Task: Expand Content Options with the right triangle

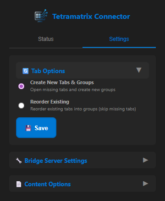Action: pyautogui.click(x=145, y=184)
